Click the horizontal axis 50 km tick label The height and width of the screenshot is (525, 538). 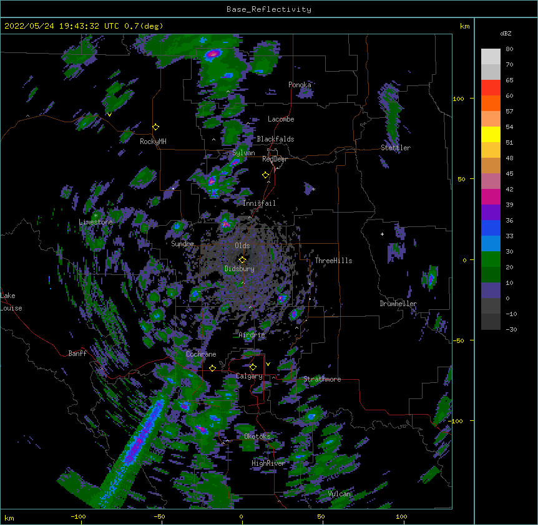coord(321,516)
